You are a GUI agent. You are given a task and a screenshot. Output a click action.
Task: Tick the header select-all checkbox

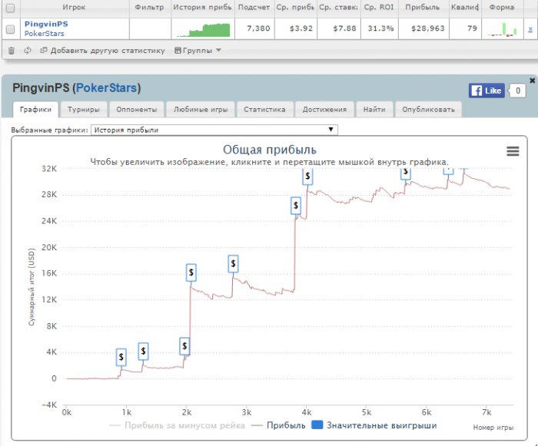click(10, 8)
